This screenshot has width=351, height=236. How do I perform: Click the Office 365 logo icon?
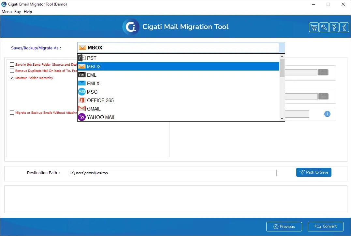pos(82,100)
